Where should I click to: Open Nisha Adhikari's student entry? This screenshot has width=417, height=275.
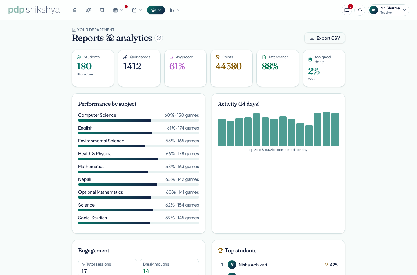(x=278, y=265)
